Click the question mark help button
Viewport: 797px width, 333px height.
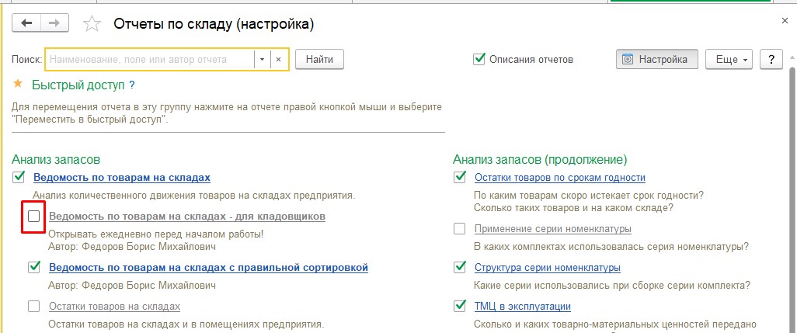[x=771, y=59]
